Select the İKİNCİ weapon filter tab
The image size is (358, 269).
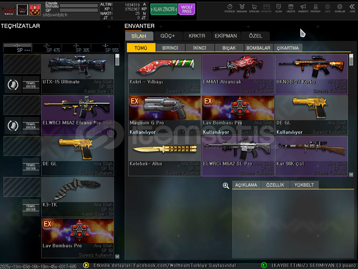[x=200, y=48]
